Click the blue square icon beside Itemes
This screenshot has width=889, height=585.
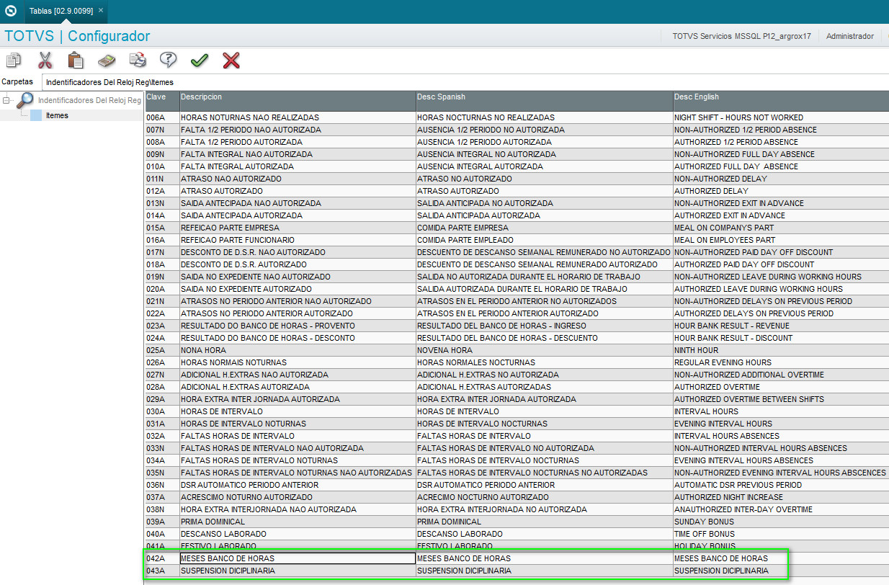click(x=36, y=115)
